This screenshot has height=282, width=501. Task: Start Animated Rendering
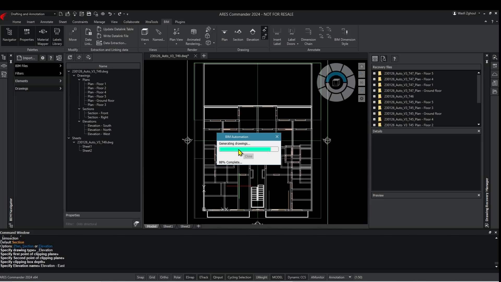[x=193, y=37]
